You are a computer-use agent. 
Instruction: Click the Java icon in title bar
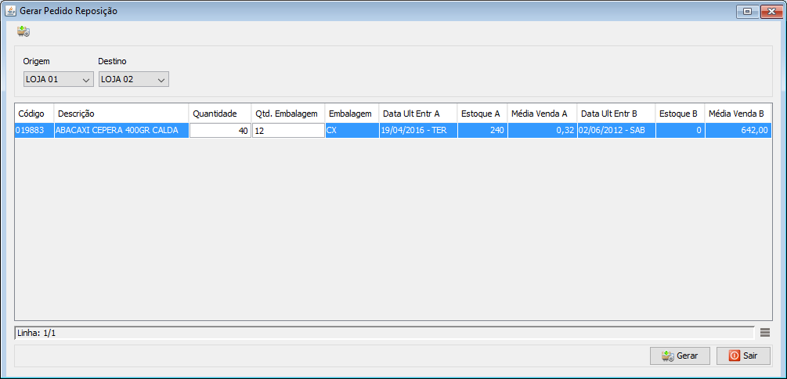11,11
